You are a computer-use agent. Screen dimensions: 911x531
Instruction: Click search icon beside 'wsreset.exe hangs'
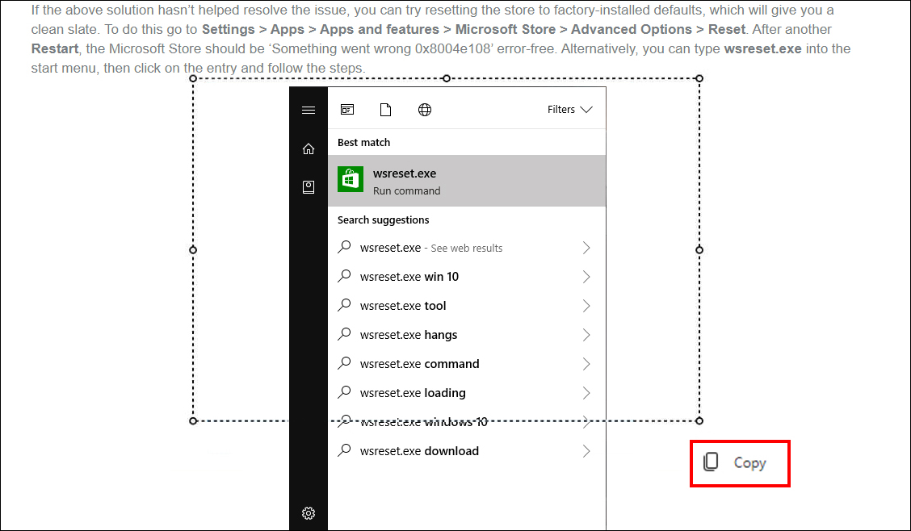click(x=345, y=333)
